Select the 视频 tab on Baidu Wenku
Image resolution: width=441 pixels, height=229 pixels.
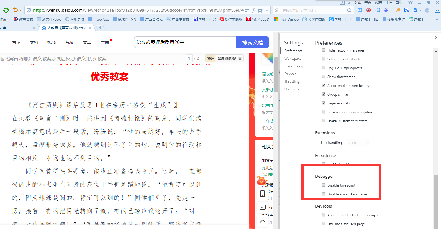pyautogui.click(x=51, y=42)
